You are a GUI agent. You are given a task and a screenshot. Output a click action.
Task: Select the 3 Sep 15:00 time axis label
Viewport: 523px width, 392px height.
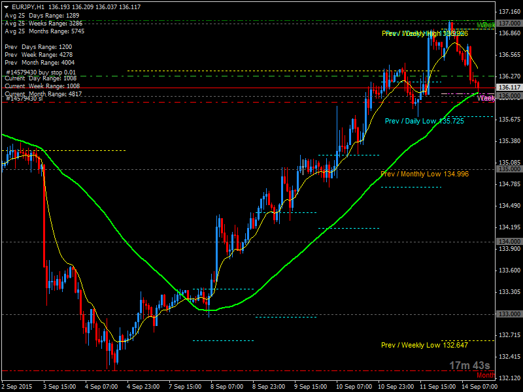tap(59, 386)
